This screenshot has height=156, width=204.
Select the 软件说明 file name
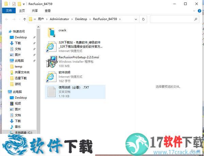click(64, 72)
